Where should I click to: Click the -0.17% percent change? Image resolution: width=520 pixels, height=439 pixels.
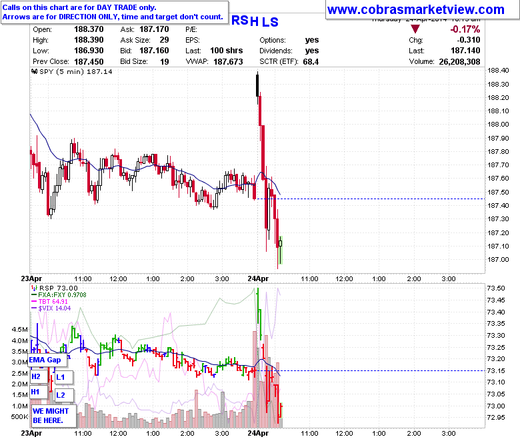click(x=465, y=29)
